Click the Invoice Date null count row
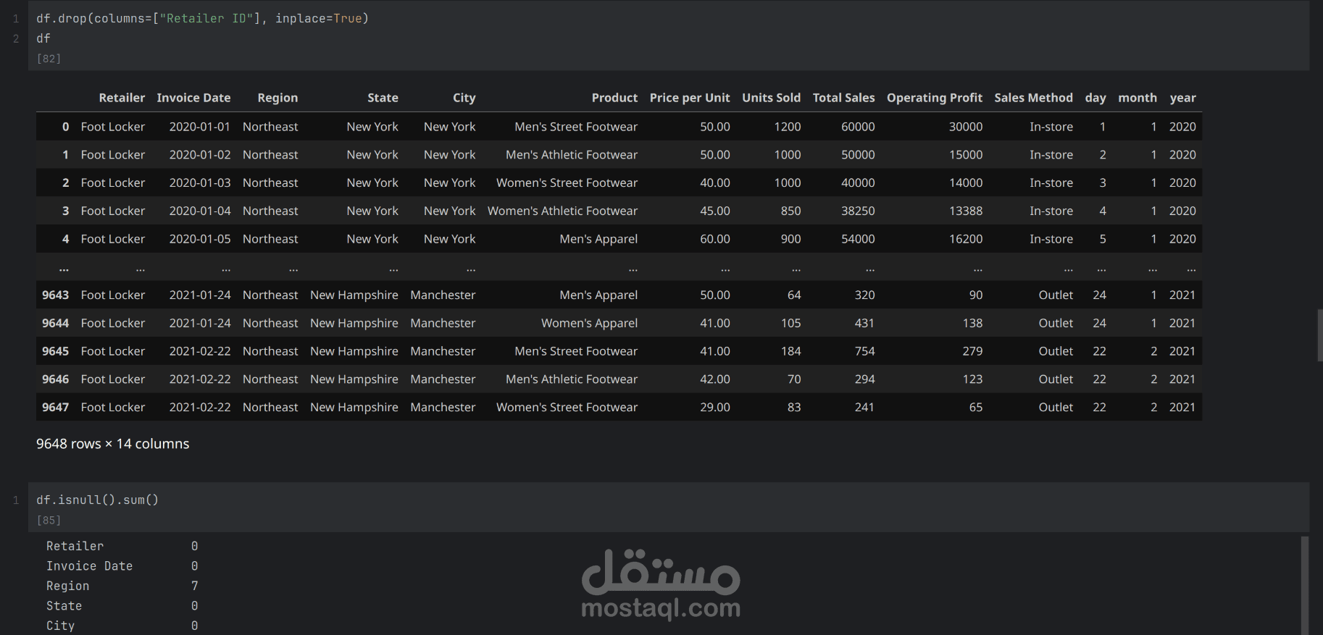Image resolution: width=1323 pixels, height=635 pixels. 122,566
